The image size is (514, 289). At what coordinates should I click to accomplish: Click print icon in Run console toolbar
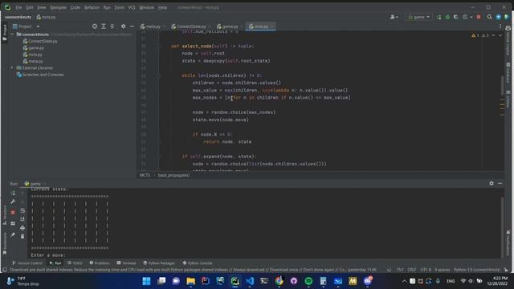(22, 228)
